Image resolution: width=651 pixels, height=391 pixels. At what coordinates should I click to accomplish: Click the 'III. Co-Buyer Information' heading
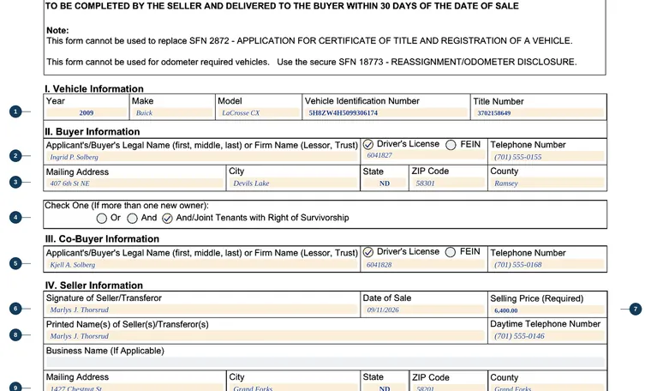tap(102, 239)
